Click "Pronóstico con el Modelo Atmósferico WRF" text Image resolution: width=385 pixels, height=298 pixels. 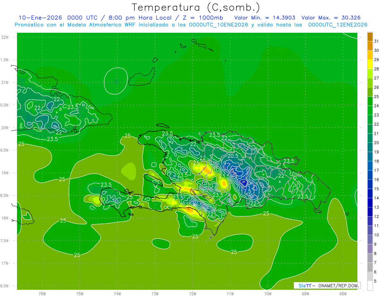pyautogui.click(x=75, y=25)
